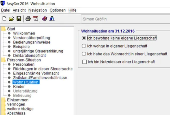170x115 pixels.
Task: Open the help book icon
Action: 45,19
